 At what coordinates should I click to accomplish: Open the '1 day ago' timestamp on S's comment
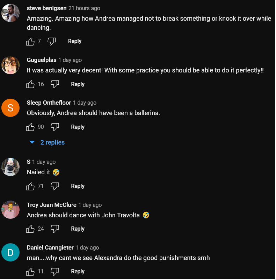coord(44,162)
